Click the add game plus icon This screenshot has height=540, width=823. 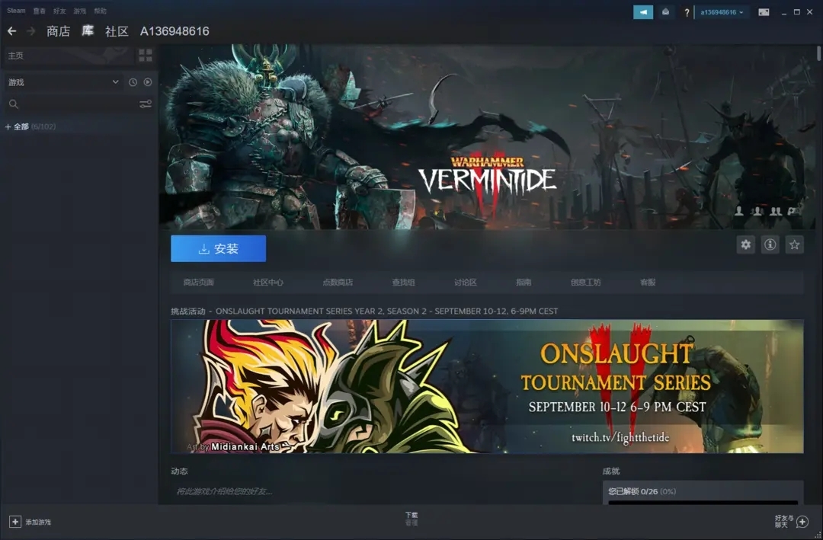tap(15, 522)
